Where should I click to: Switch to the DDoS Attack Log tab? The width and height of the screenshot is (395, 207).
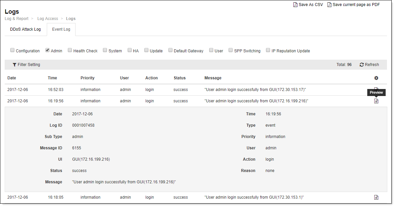click(x=25, y=29)
